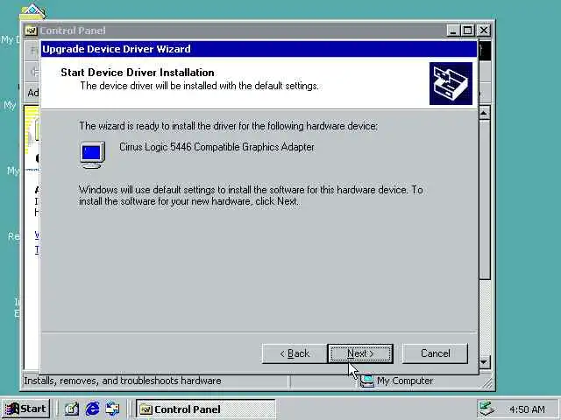
Task: Click the Control Panel title bar icon
Action: point(32,31)
